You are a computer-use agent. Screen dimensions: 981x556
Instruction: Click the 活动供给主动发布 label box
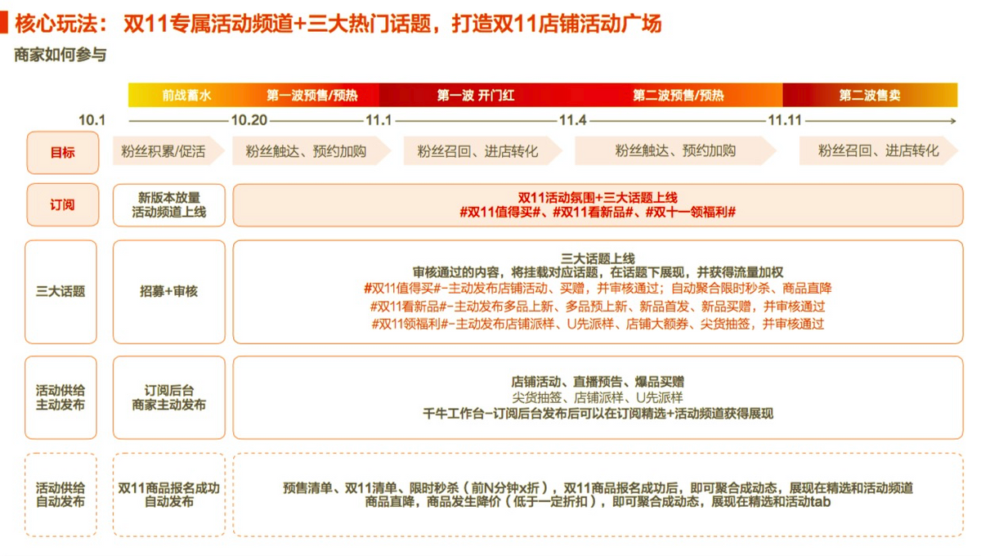coord(61,397)
